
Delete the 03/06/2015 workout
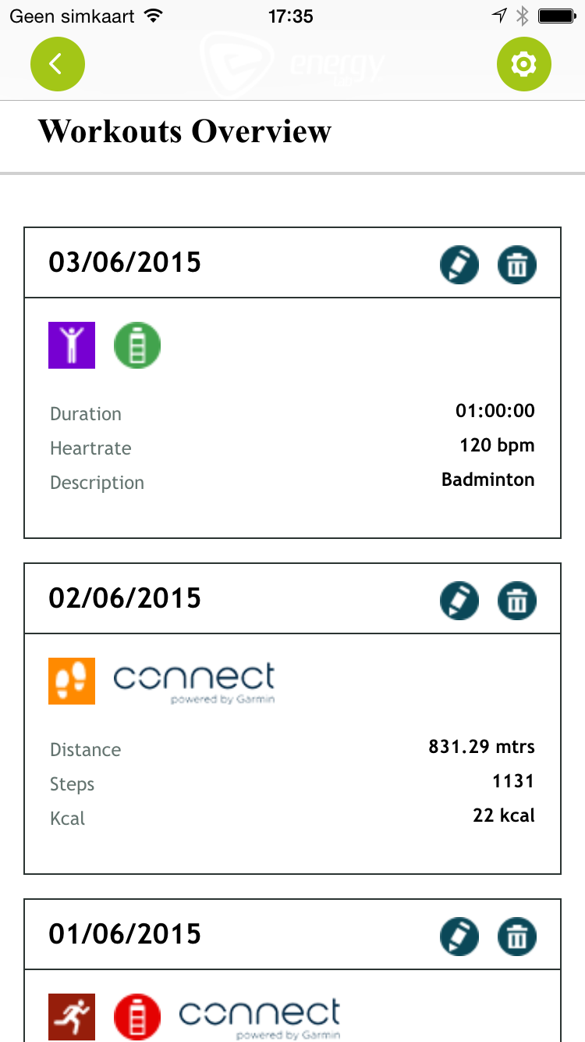[517, 265]
